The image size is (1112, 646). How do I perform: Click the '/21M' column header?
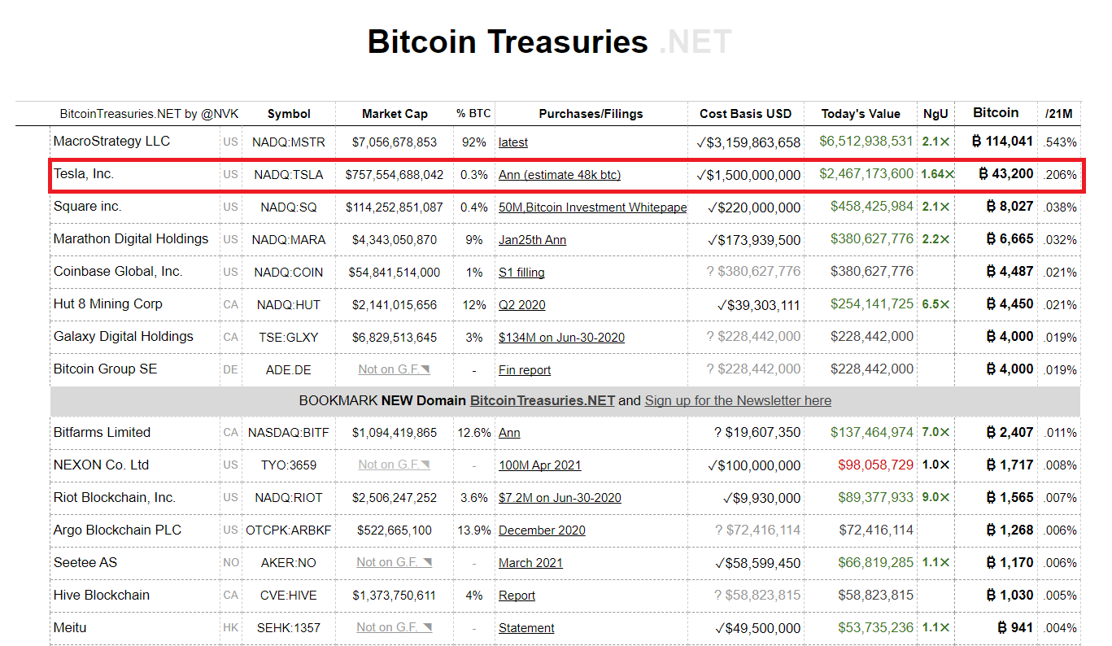1059,114
